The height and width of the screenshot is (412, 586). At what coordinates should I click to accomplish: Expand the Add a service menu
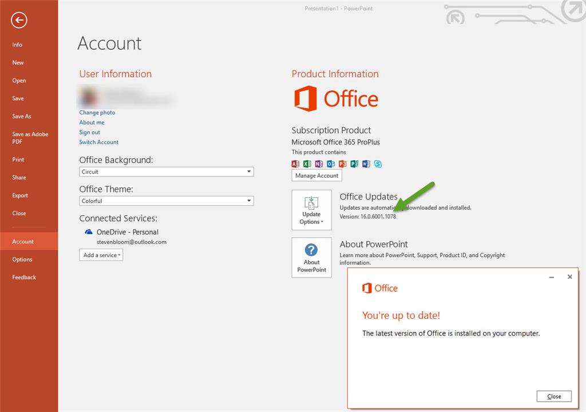(x=101, y=255)
